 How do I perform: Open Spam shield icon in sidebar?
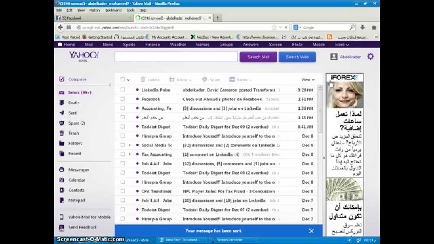62,123
